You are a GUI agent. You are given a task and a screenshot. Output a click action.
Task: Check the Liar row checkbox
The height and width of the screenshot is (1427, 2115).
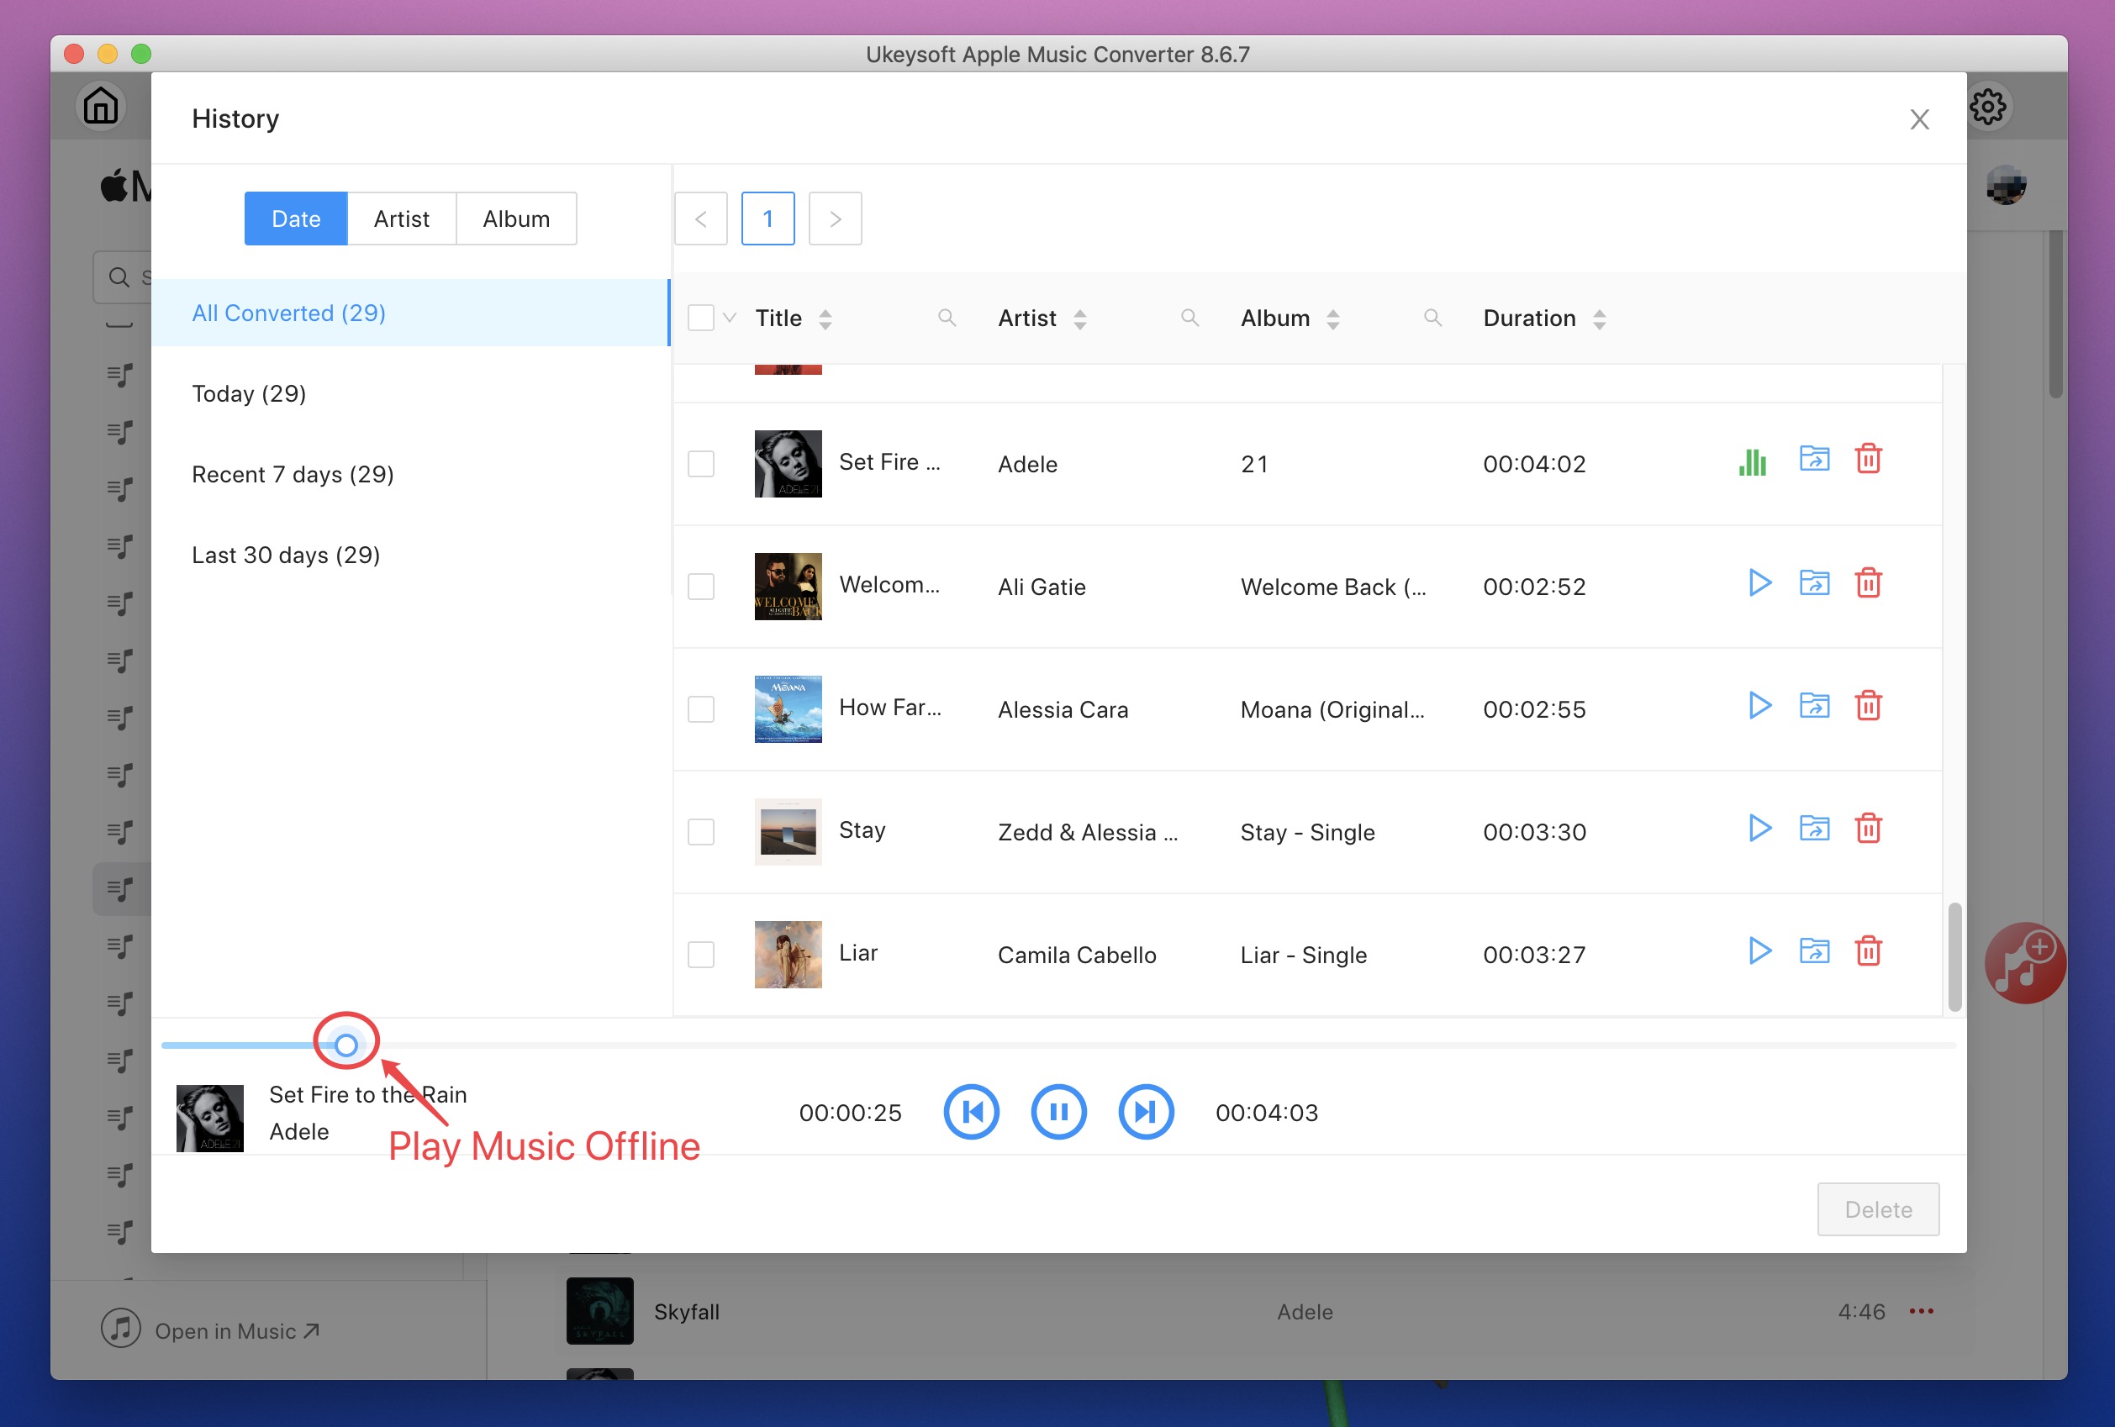pyautogui.click(x=701, y=955)
